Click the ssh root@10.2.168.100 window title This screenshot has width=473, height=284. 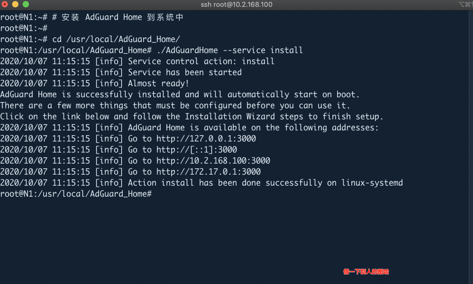tap(236, 5)
